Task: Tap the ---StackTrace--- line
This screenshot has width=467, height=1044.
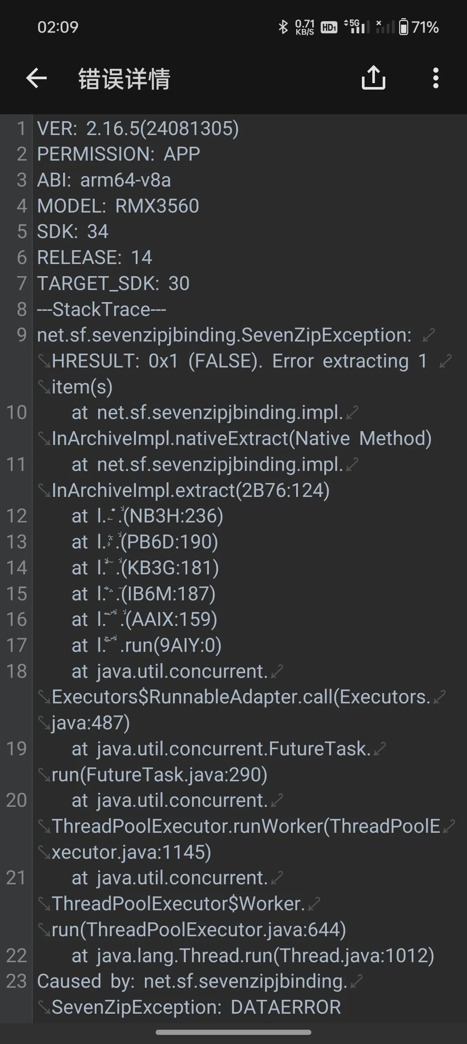Action: click(102, 309)
